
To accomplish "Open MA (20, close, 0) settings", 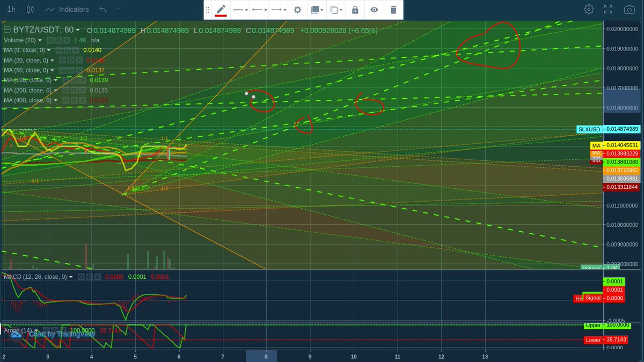I will (x=71, y=60).
